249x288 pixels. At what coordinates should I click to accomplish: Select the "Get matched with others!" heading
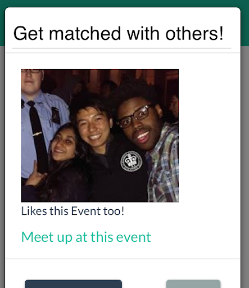tap(118, 34)
